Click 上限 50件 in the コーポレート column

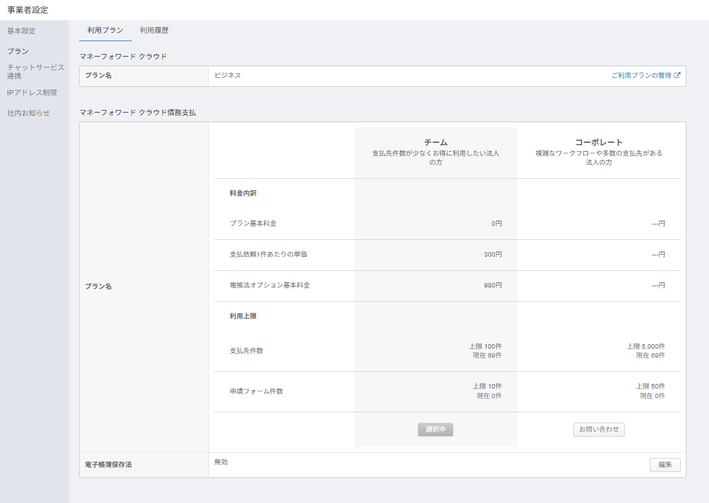650,387
